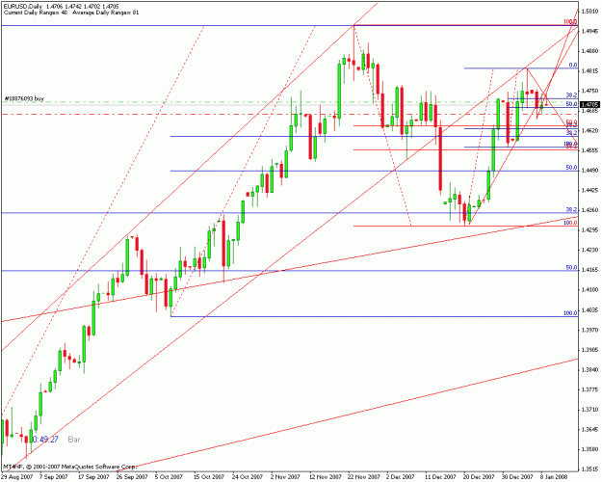Screen dimensions: 602x482
Task: Click the gray Bar: label
Action: (x=75, y=440)
